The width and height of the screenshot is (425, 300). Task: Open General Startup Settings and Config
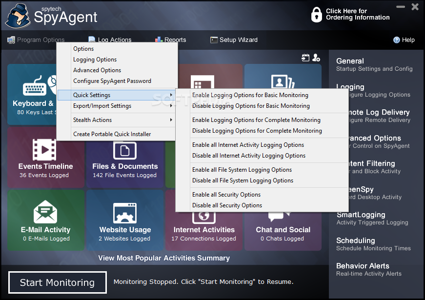click(374, 64)
